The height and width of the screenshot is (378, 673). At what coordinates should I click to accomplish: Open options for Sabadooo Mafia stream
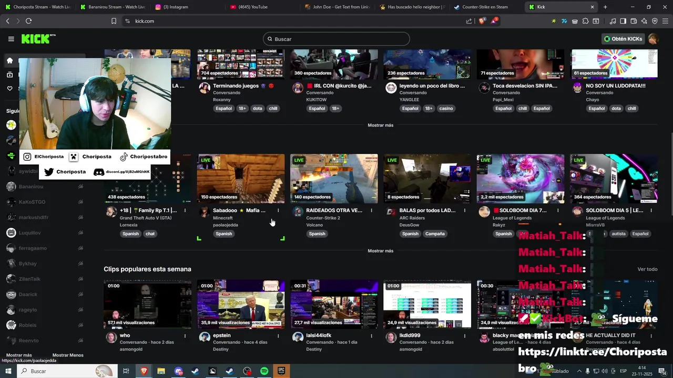(x=278, y=211)
